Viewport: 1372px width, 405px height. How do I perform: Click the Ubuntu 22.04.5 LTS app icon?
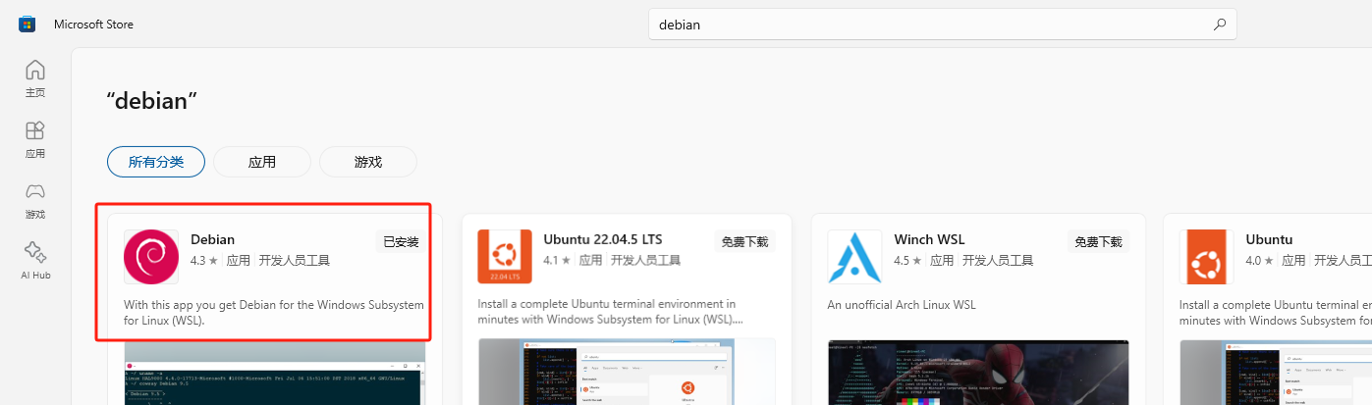pos(505,256)
